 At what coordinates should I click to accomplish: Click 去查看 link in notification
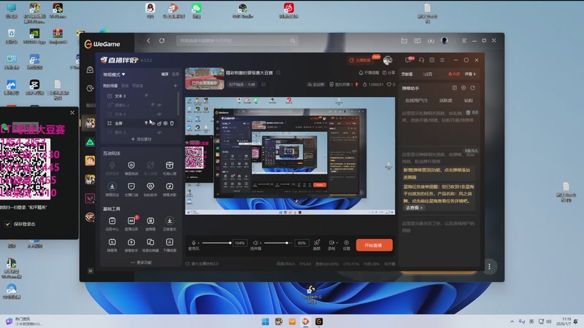(x=414, y=208)
